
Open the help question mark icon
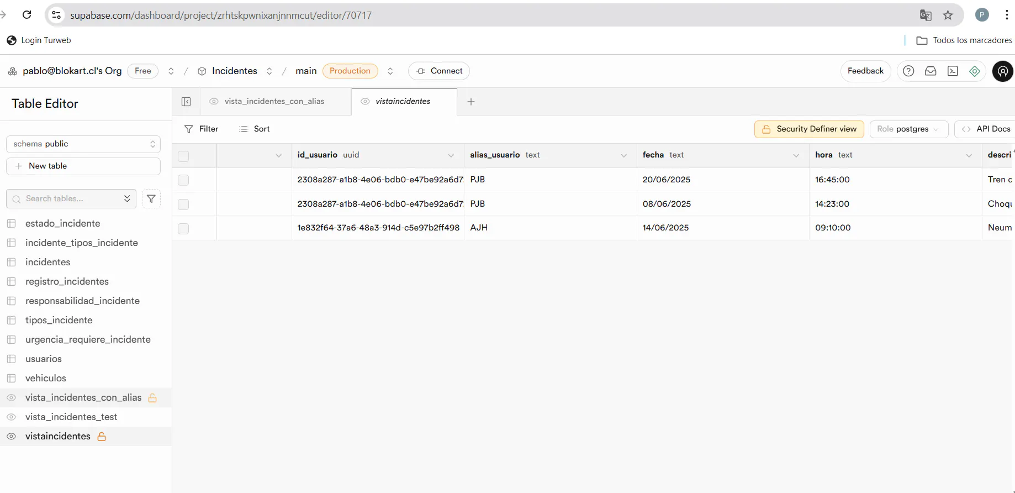coord(908,71)
